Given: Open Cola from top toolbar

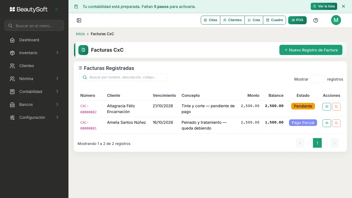Looking at the screenshot, I should [x=254, y=20].
